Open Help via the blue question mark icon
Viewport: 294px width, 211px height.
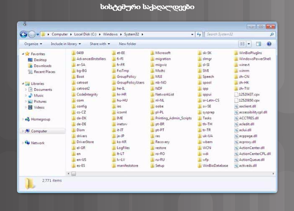point(269,44)
